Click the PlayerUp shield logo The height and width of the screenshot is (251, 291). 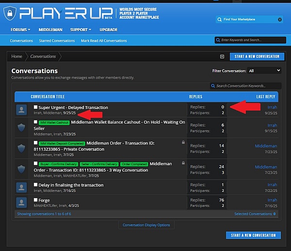pyautogui.click(x=8, y=13)
